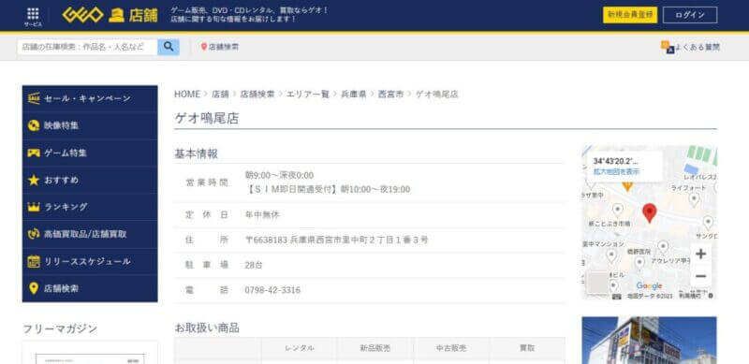
Task: Click the calendar icon for リリーススケジュール
Action: [34, 261]
